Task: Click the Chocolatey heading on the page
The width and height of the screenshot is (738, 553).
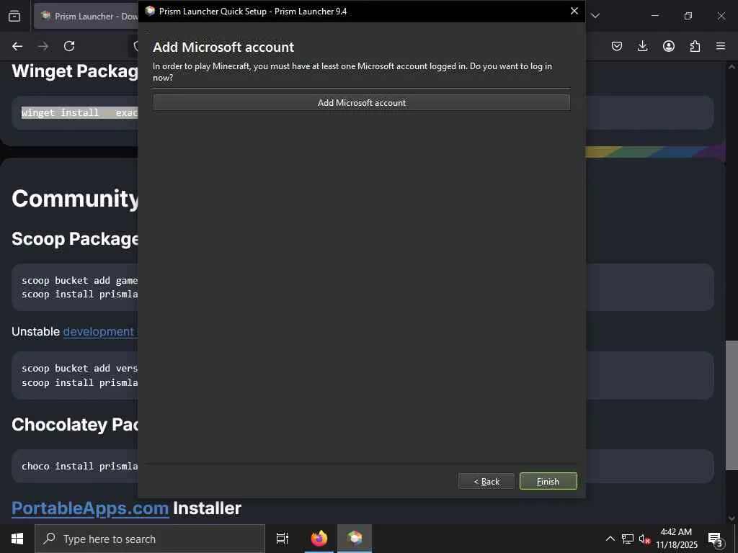Action: [x=75, y=425]
